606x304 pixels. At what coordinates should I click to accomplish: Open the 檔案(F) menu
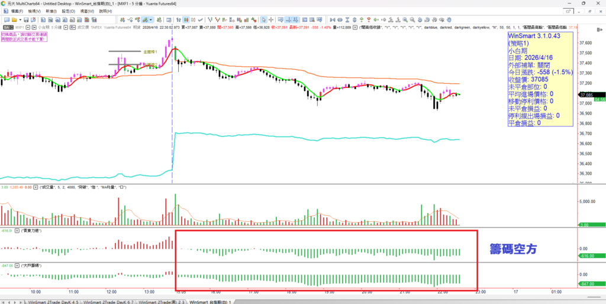tap(14, 11)
